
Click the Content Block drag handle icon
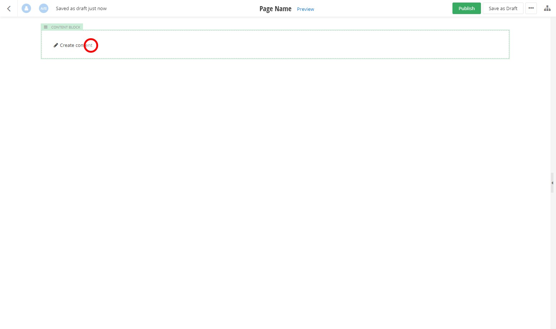click(46, 27)
